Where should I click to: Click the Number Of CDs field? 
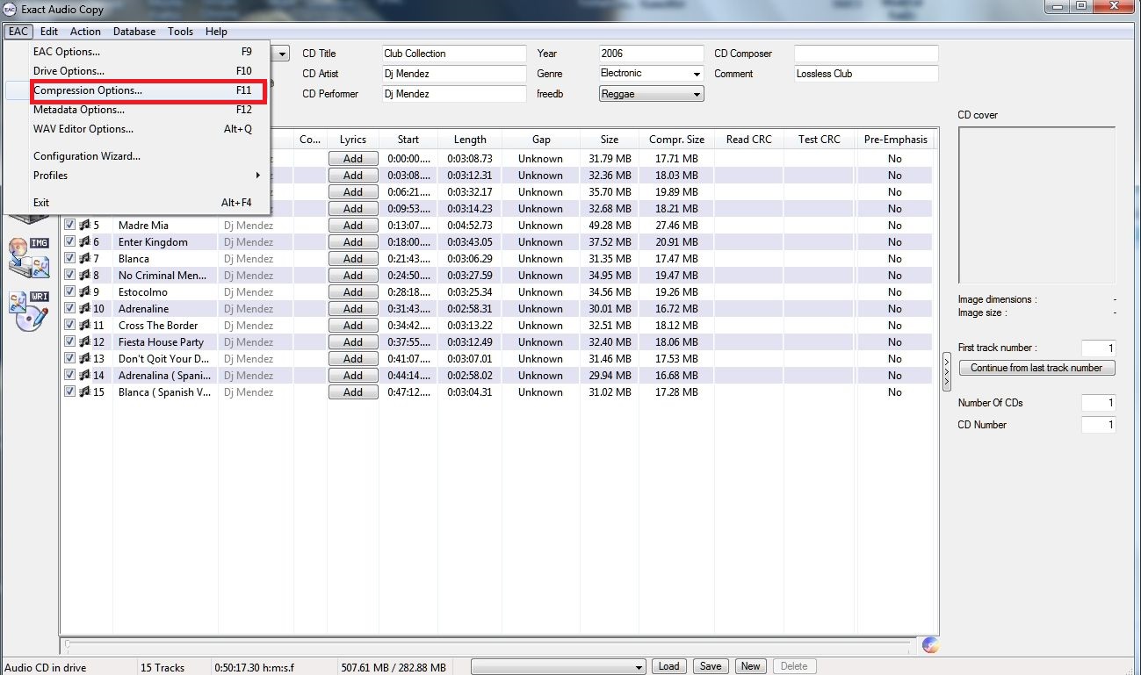(x=1099, y=403)
